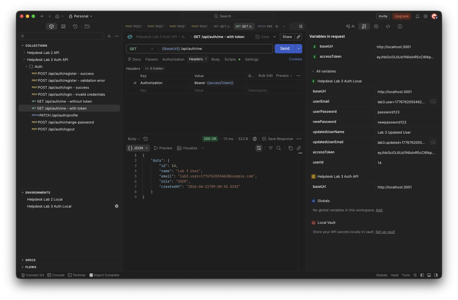Open the request Settings tab
This screenshot has width=458, height=300.
[x=252, y=59]
